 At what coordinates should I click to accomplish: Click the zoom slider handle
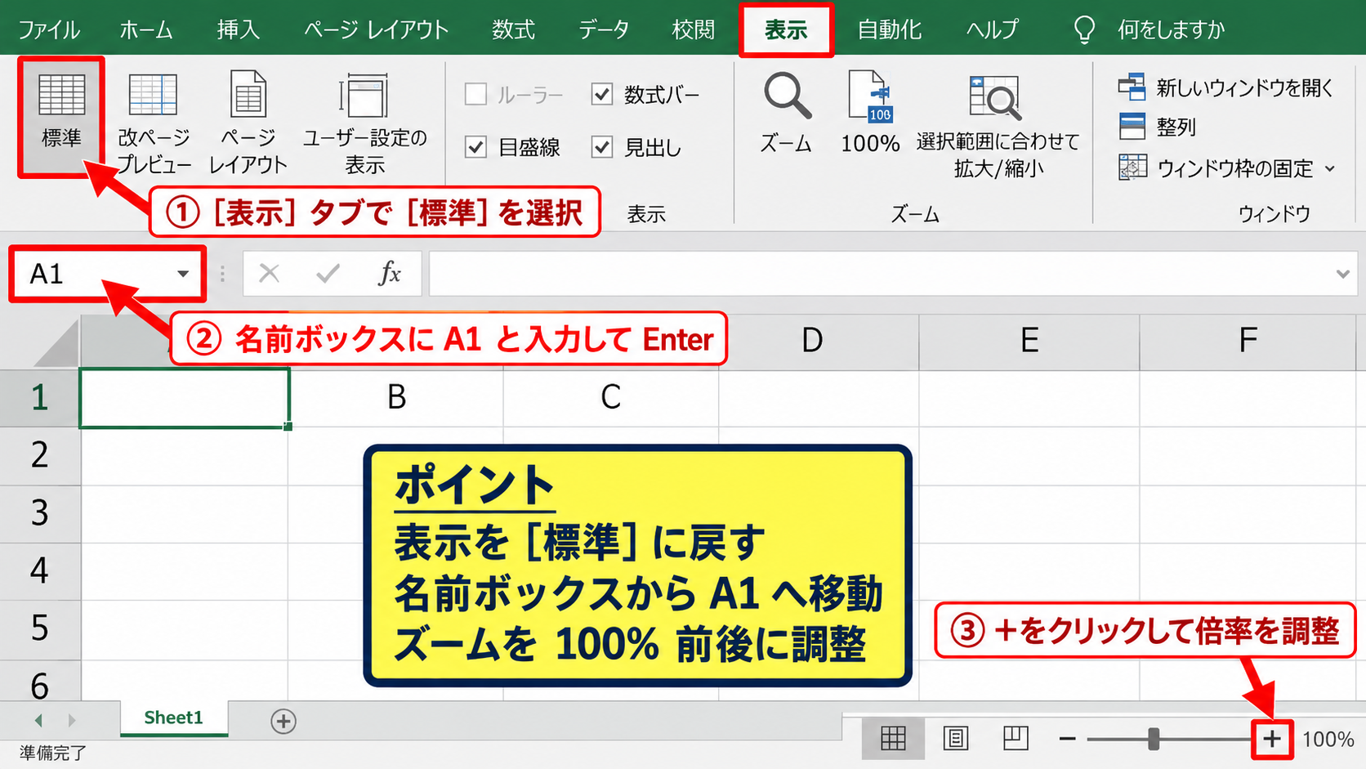point(1153,739)
